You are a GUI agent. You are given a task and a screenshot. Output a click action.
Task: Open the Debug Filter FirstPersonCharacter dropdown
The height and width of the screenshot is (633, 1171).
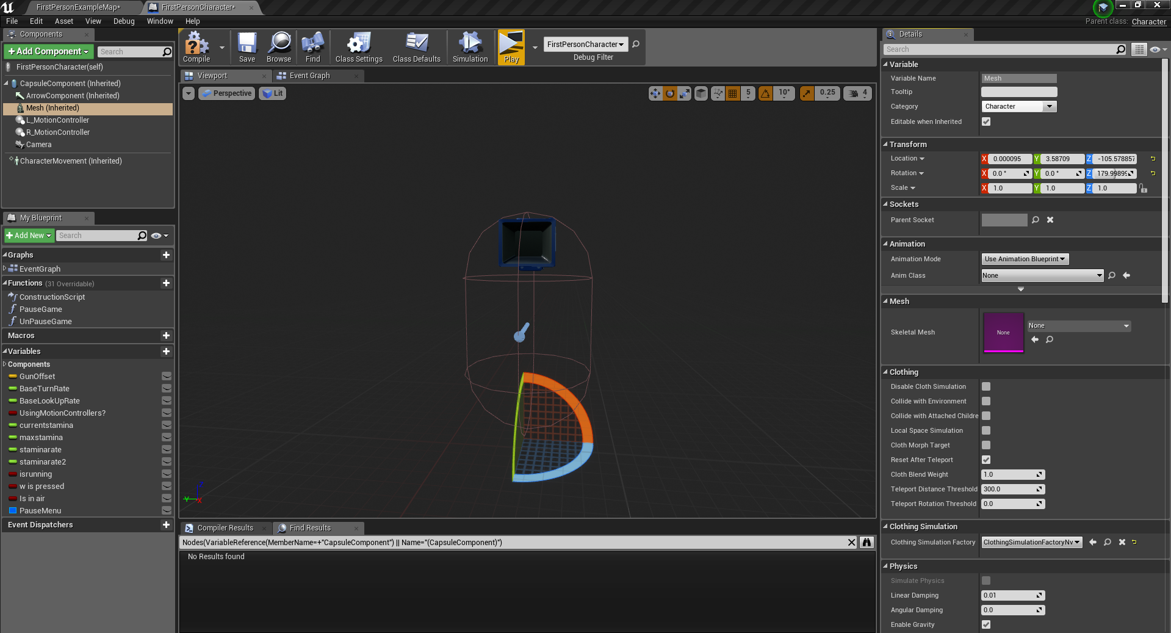(x=585, y=45)
